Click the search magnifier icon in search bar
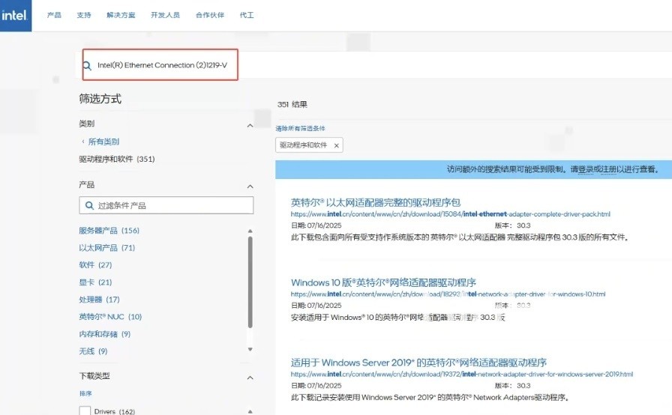 click(87, 65)
